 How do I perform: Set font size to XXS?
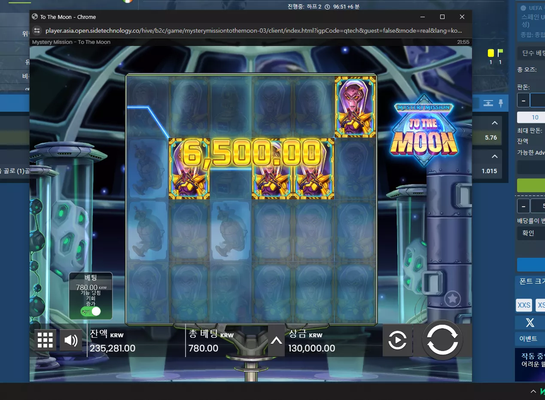tap(524, 305)
